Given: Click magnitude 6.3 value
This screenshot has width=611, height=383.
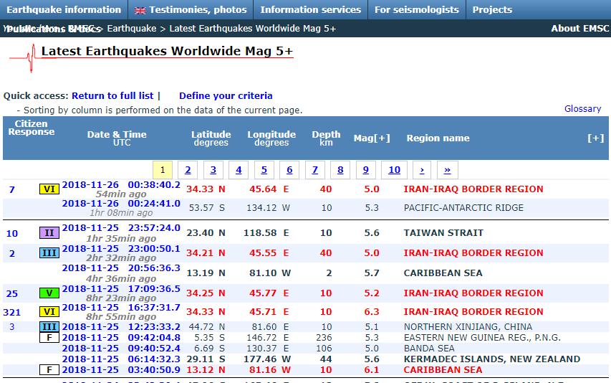Looking at the screenshot, I should coord(372,312).
